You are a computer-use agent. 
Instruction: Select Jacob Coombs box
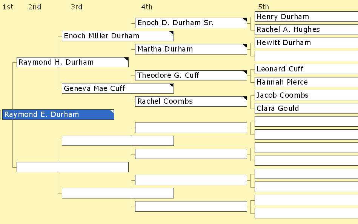(306, 95)
